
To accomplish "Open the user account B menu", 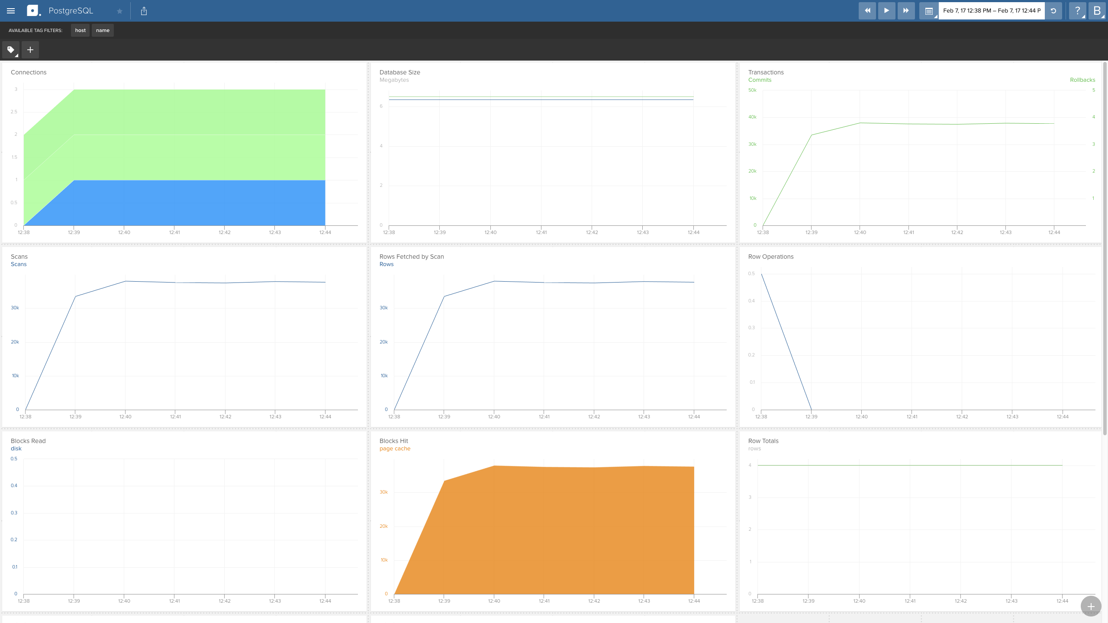I will click(1097, 11).
